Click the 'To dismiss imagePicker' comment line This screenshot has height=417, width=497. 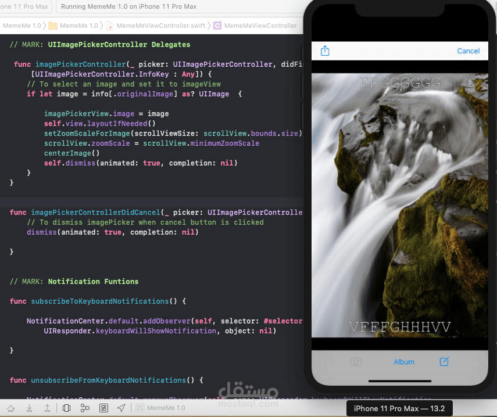(x=145, y=222)
